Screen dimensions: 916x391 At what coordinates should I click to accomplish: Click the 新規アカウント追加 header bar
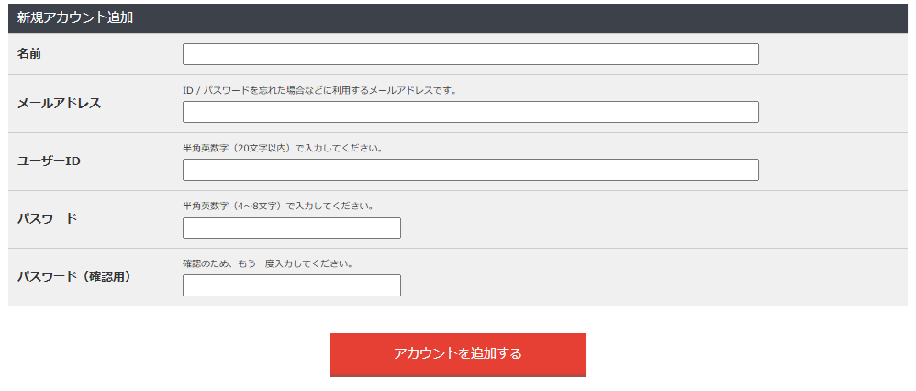457,18
